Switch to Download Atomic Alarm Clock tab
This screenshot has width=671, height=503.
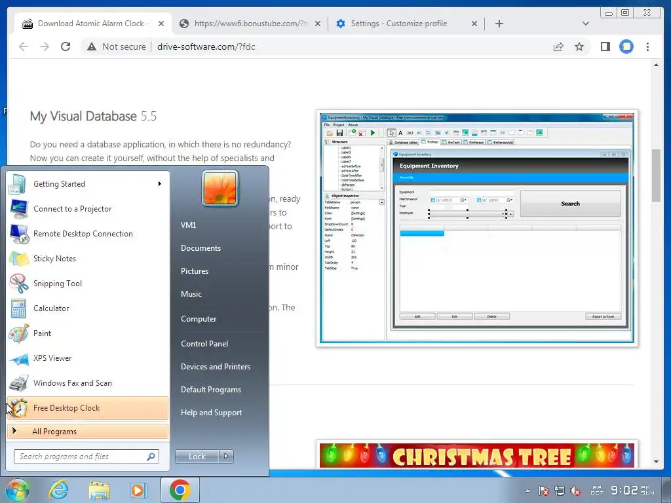[93, 24]
